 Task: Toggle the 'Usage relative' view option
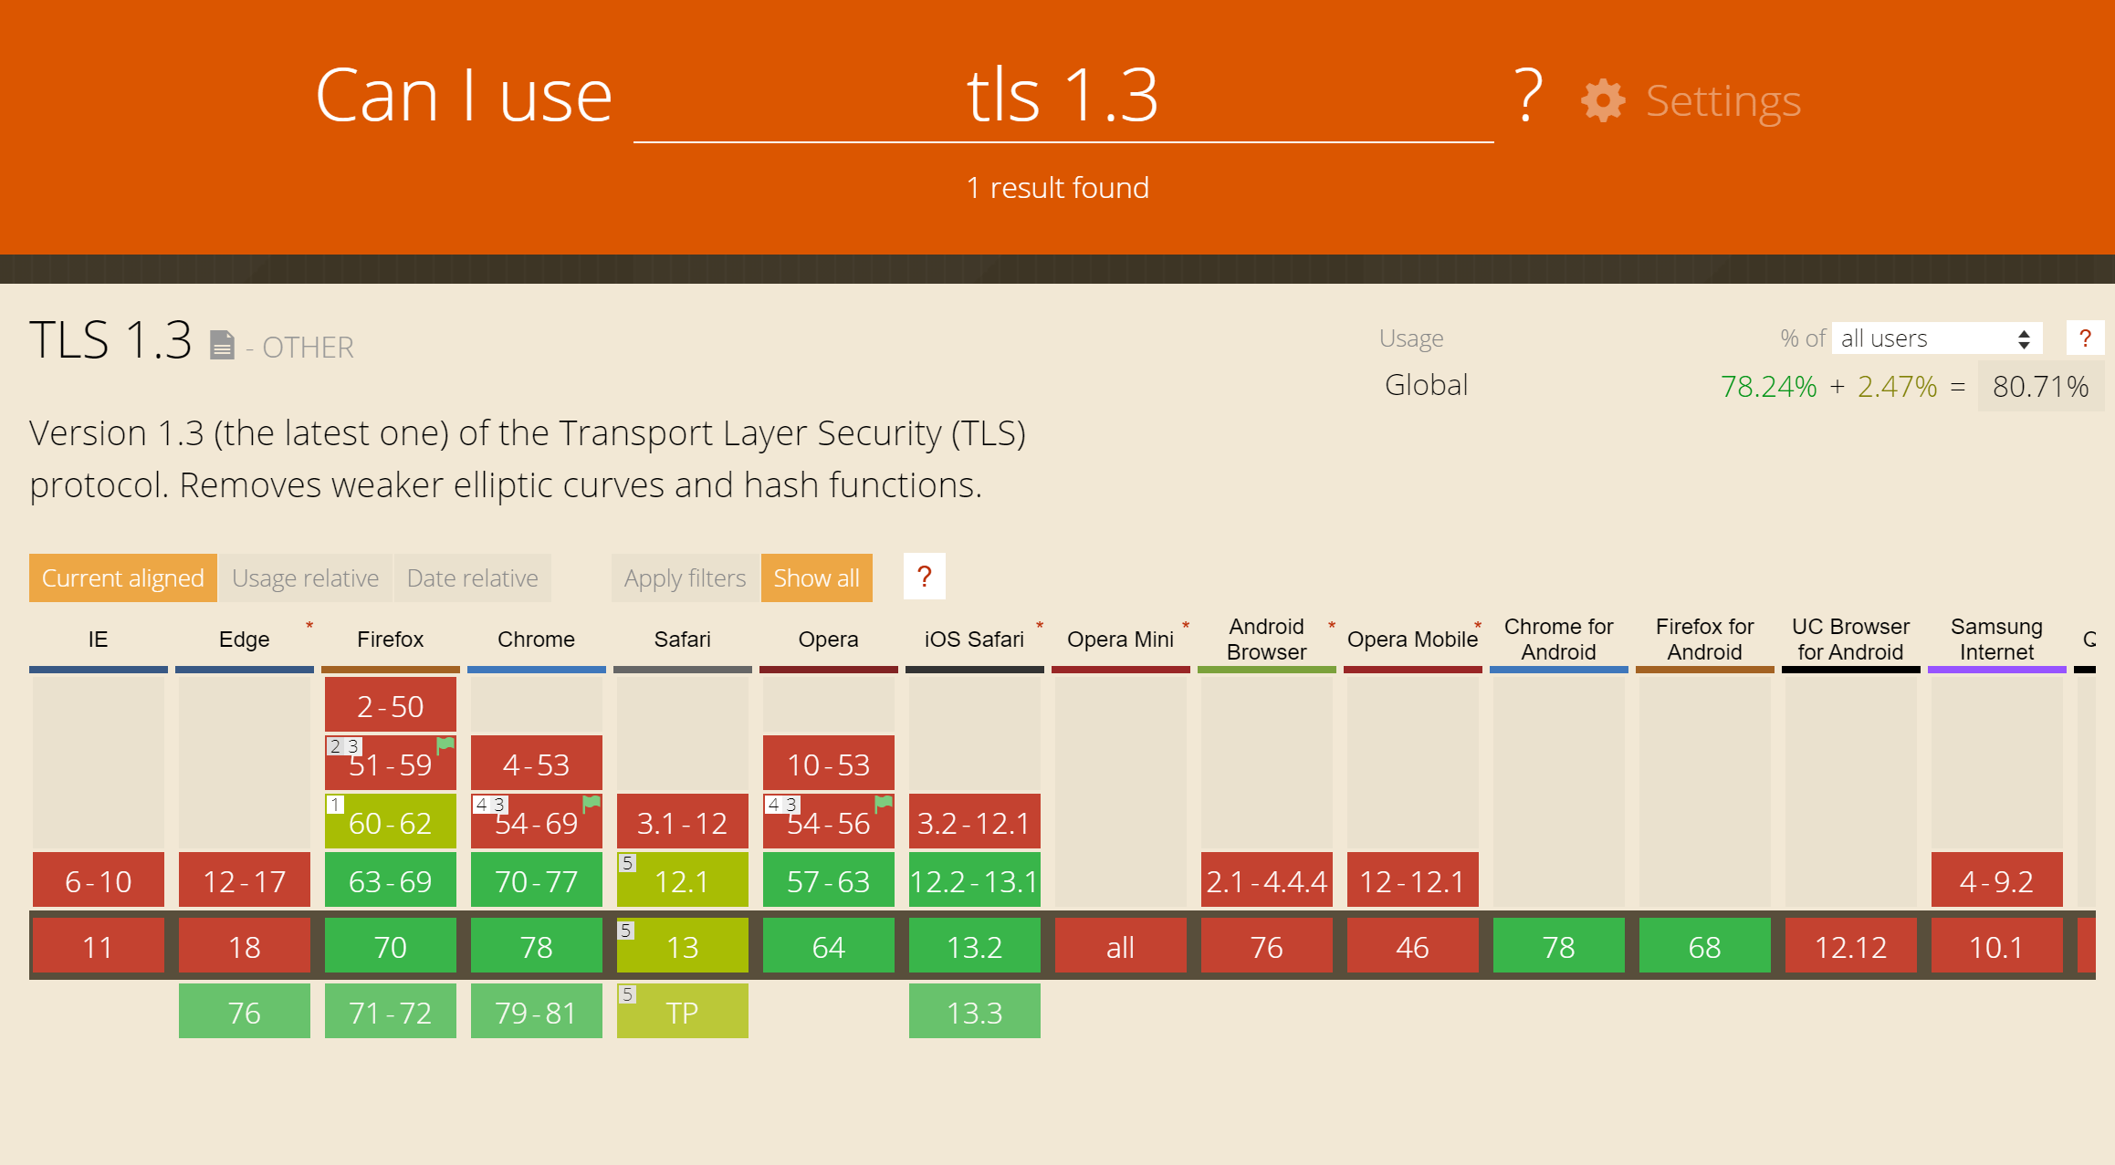point(306,577)
